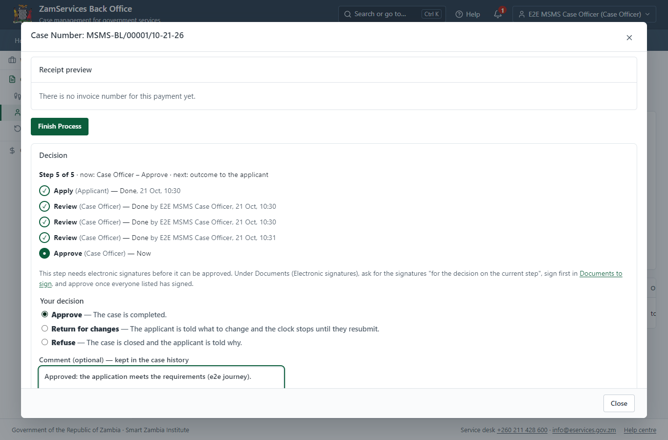Click 'Government of the Republic of Zambia' footer text
Image resolution: width=668 pixels, height=440 pixels.
click(66, 430)
